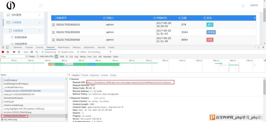Click the 申购管理 clipboard icon
266x122 pixels.
(11, 31)
